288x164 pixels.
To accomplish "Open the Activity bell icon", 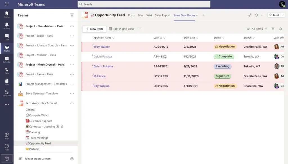I will point(7,26).
